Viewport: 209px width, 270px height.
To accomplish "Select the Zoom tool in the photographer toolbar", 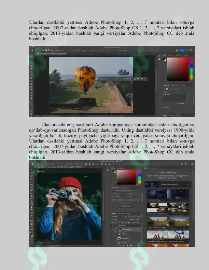I will point(31,227).
